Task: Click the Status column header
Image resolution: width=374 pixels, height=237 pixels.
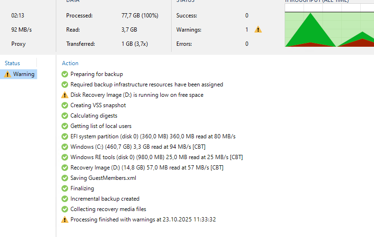Action: [12, 63]
